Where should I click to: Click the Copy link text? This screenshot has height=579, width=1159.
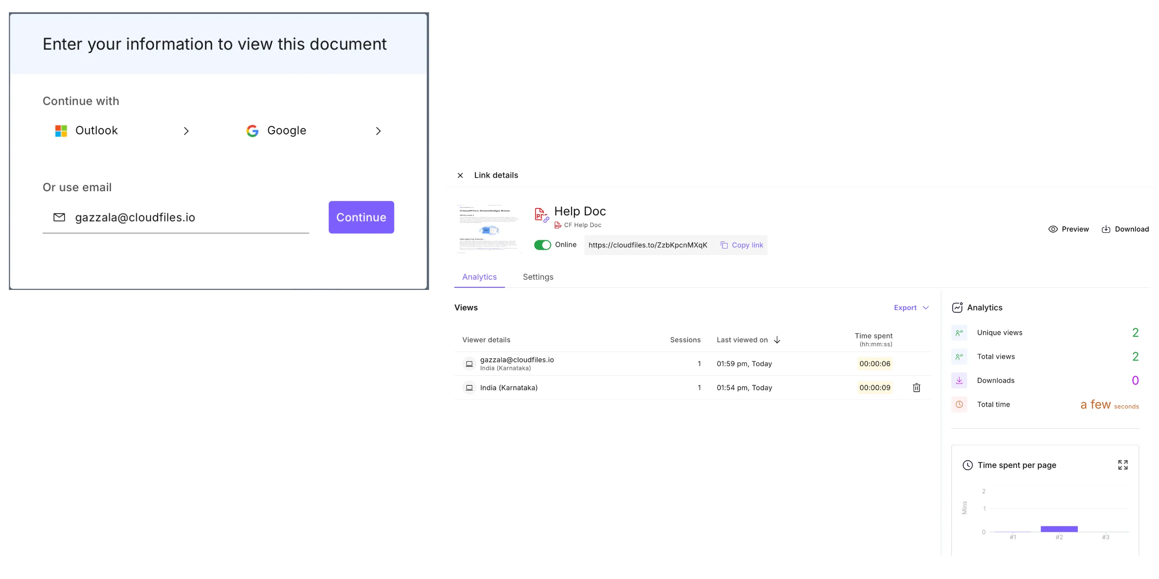[747, 245]
